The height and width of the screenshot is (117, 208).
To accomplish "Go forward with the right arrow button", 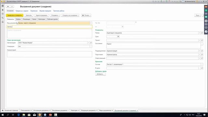I will (12, 6).
